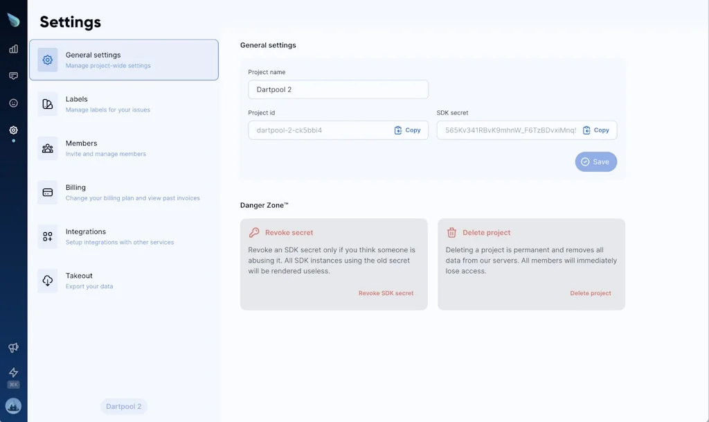
Task: Open the analytics dashboard sidebar icon
Action: [12, 49]
